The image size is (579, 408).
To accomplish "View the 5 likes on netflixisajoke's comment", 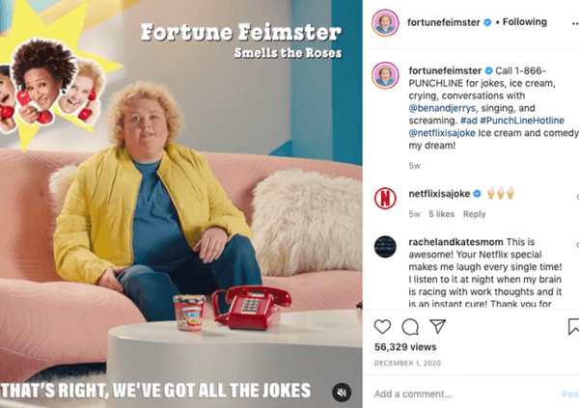I will point(441,214).
